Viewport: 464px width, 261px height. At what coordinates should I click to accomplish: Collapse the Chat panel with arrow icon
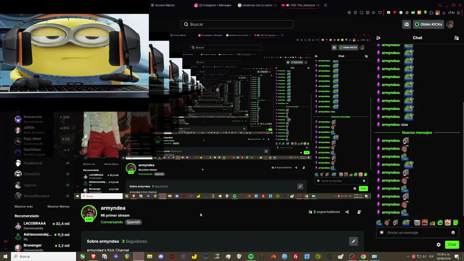click(x=378, y=38)
